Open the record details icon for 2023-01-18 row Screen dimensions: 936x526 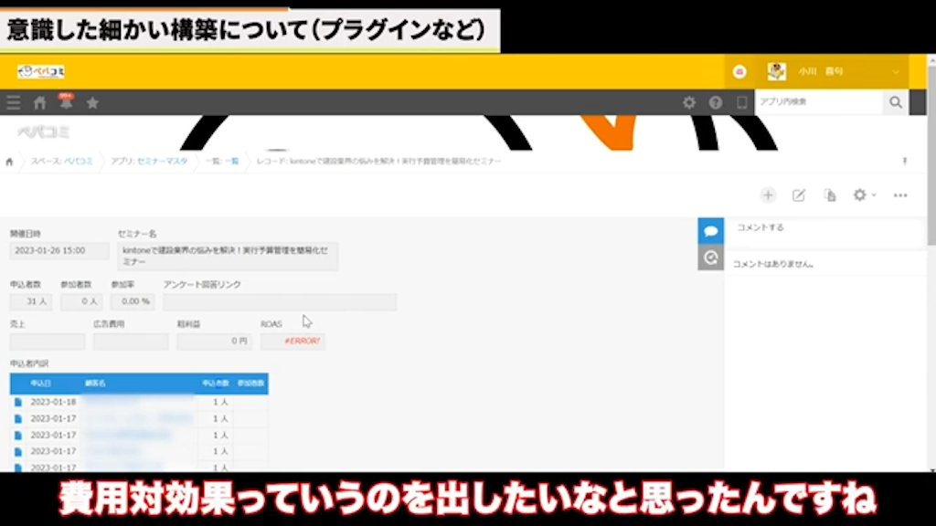tap(17, 402)
